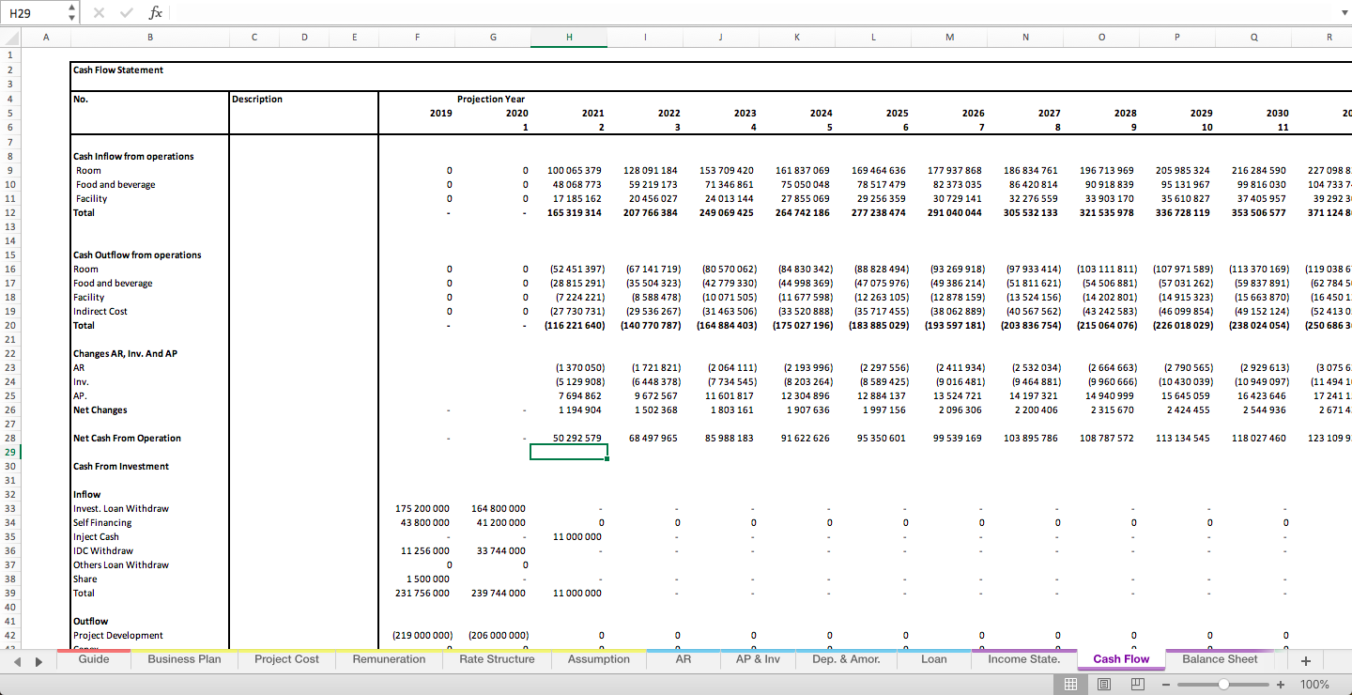The height and width of the screenshot is (695, 1352).
Task: Click outflow total (116 221 640) cell
Action: (574, 325)
